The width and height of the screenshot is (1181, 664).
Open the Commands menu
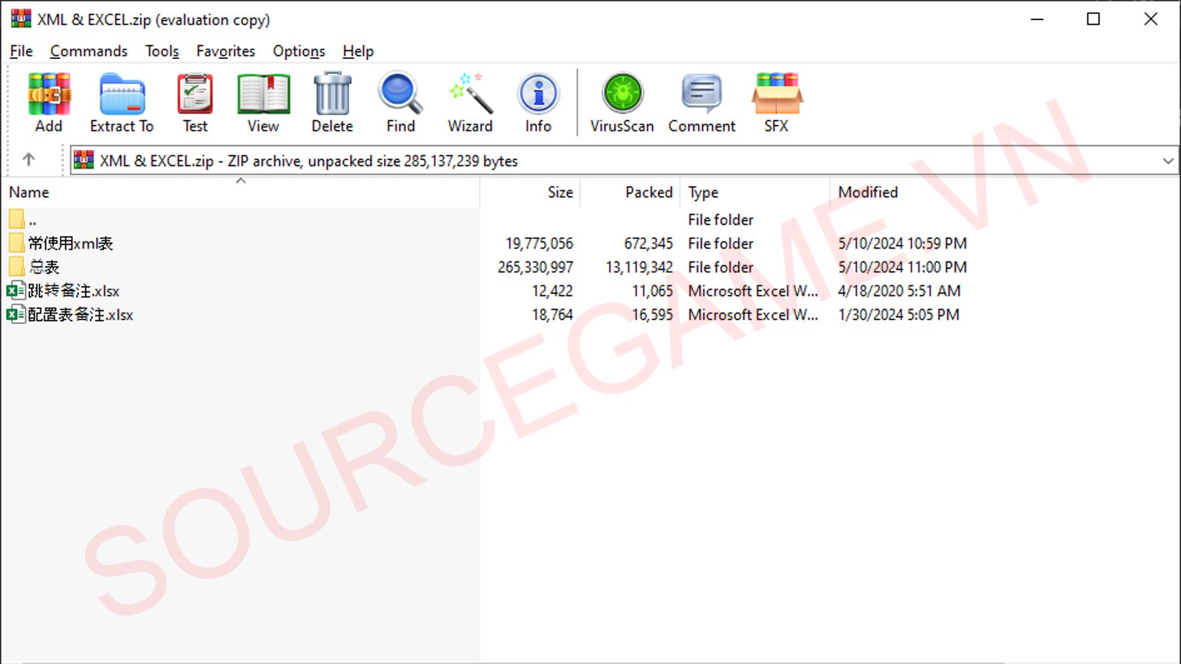[89, 51]
